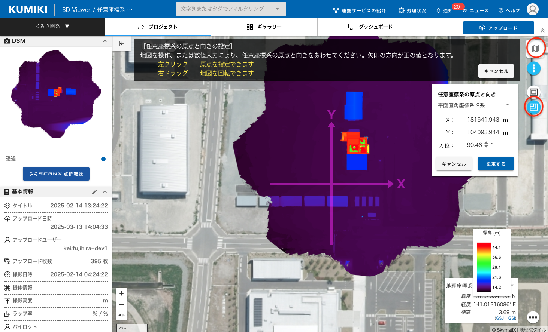This screenshot has height=332, width=548.
Task: Open the News (ニュース) item
Action: pos(475,10)
